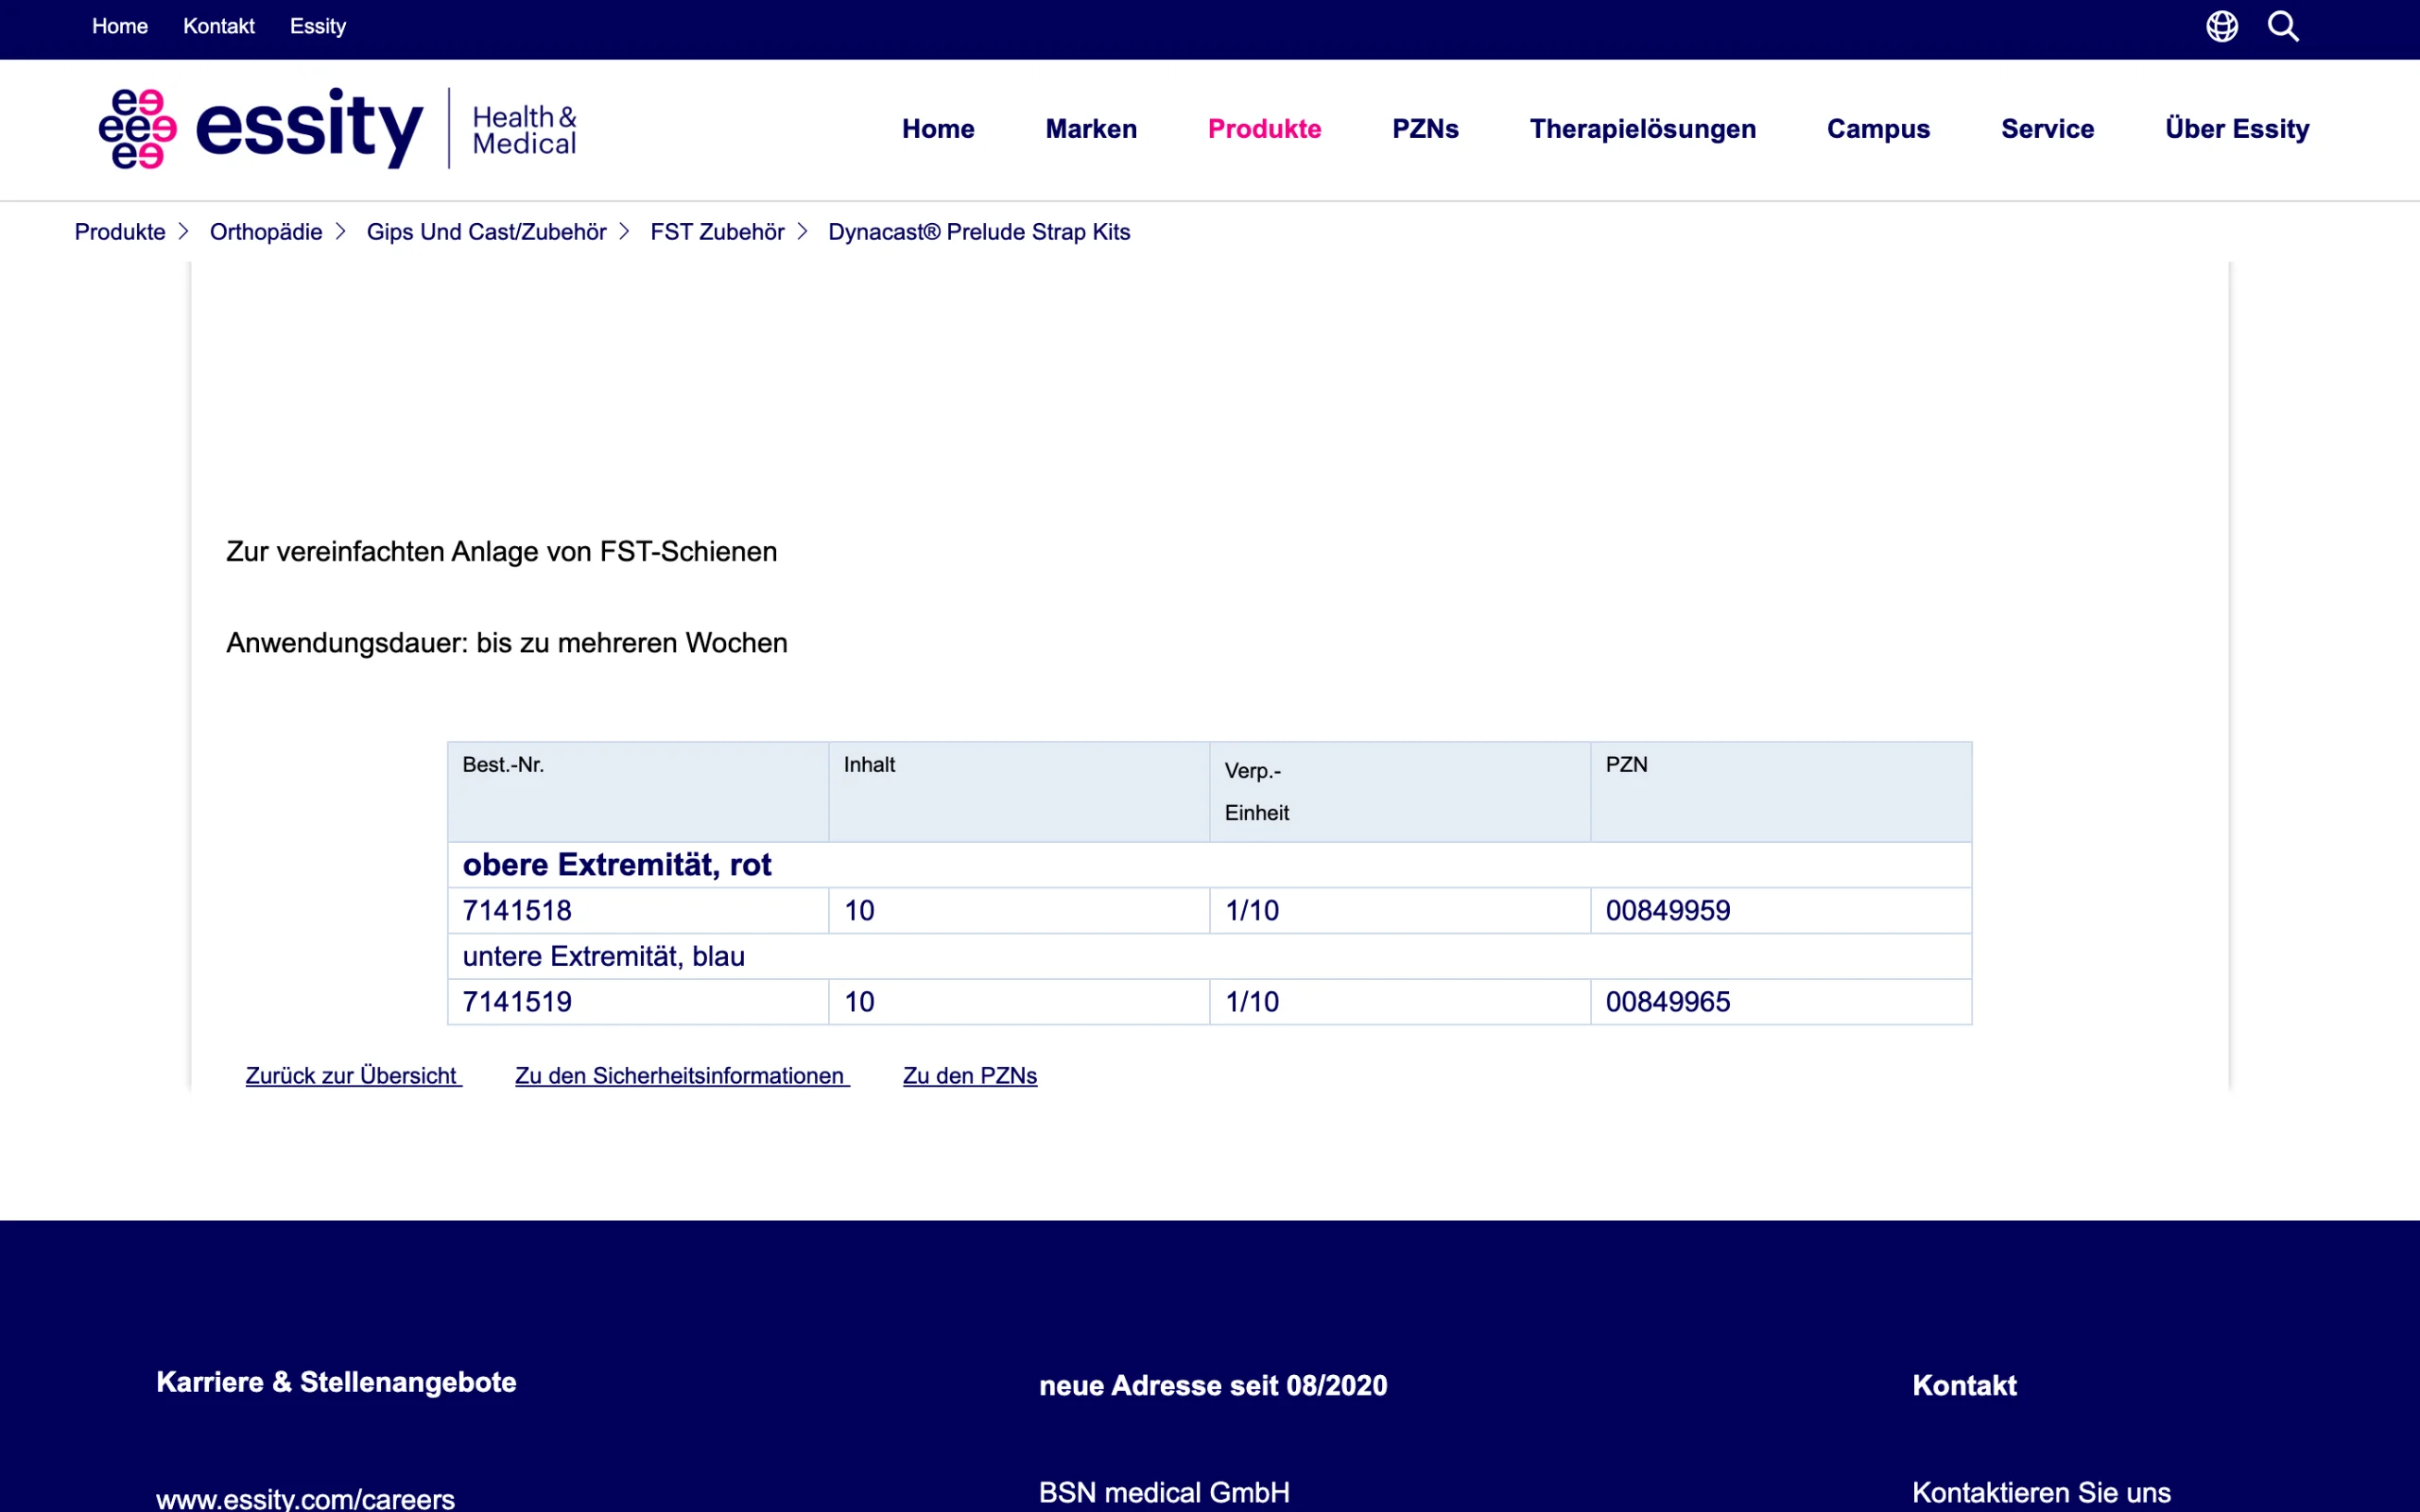Screen dimensions: 2420x1512
Task: Open the Service menu item
Action: [2047, 129]
